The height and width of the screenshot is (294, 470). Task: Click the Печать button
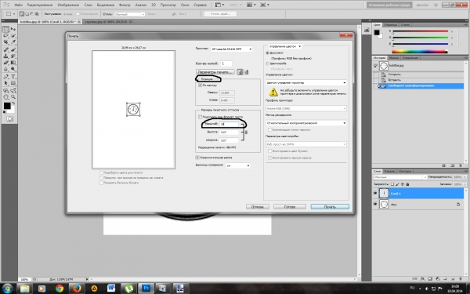pos(330,207)
